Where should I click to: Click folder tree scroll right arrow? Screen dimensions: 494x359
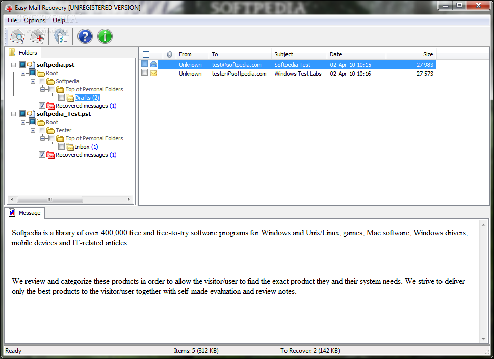coord(128,199)
